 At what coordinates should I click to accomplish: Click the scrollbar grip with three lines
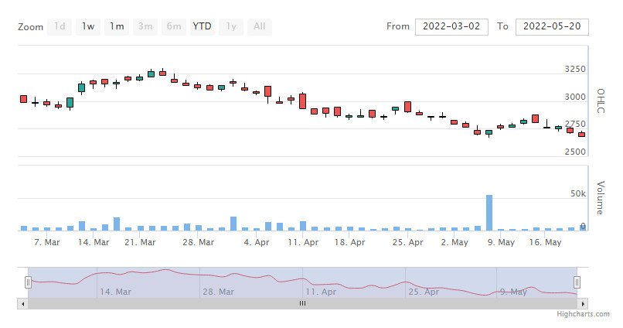pos(302,304)
